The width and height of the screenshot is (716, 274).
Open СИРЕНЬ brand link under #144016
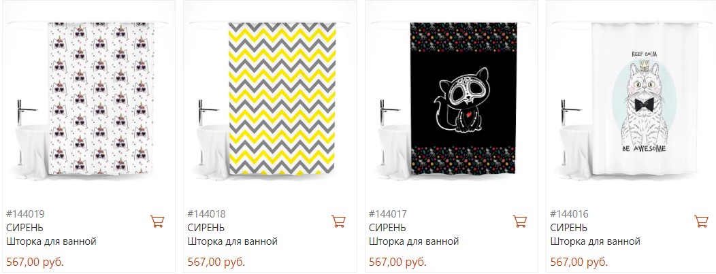[x=568, y=228]
